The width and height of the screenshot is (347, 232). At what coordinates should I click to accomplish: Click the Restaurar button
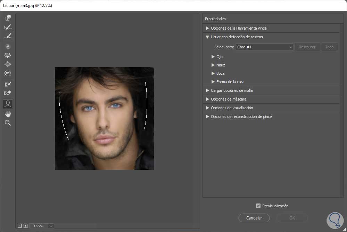[x=307, y=47]
